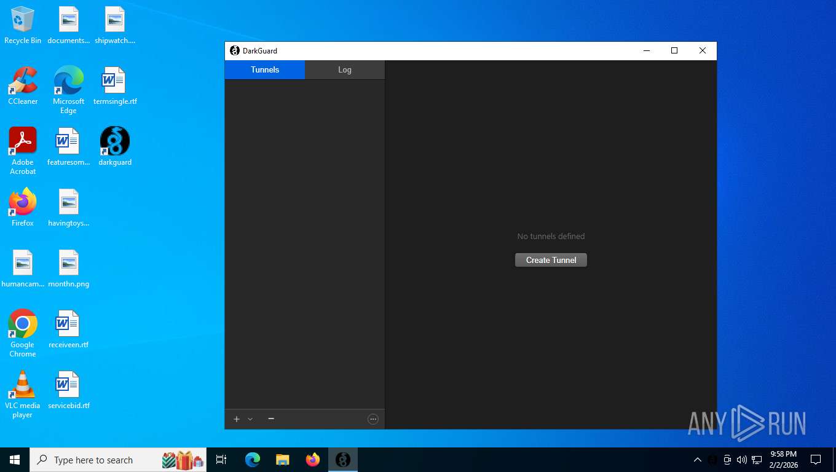Select the humancam image file on desktop
836x472 pixels.
point(23,269)
